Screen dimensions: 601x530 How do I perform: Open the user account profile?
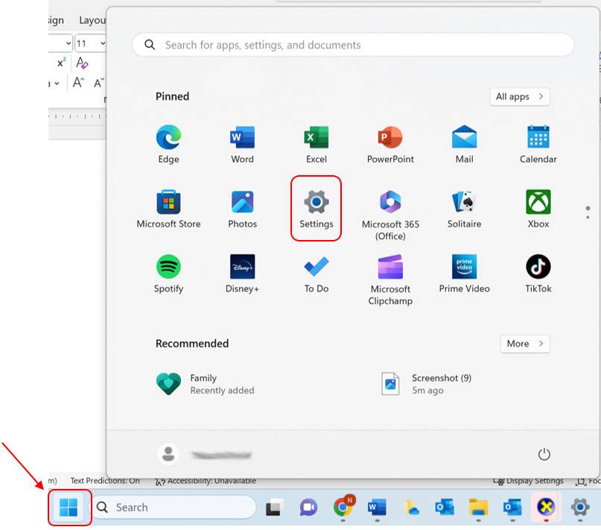tap(204, 455)
